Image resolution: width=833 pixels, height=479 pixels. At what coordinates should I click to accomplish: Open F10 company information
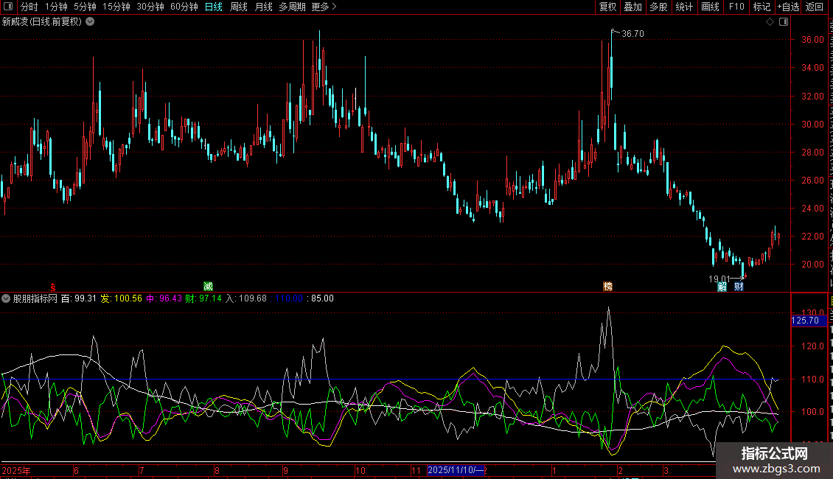pos(736,7)
